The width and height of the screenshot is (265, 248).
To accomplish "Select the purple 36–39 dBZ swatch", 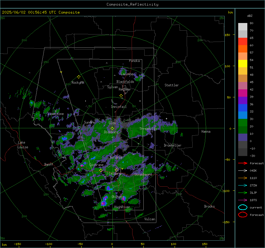I will [243, 100].
